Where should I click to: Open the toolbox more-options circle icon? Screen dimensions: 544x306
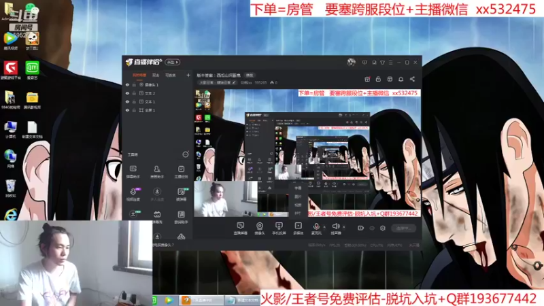click(x=186, y=154)
